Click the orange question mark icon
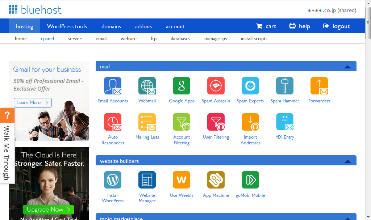 pos(7,115)
